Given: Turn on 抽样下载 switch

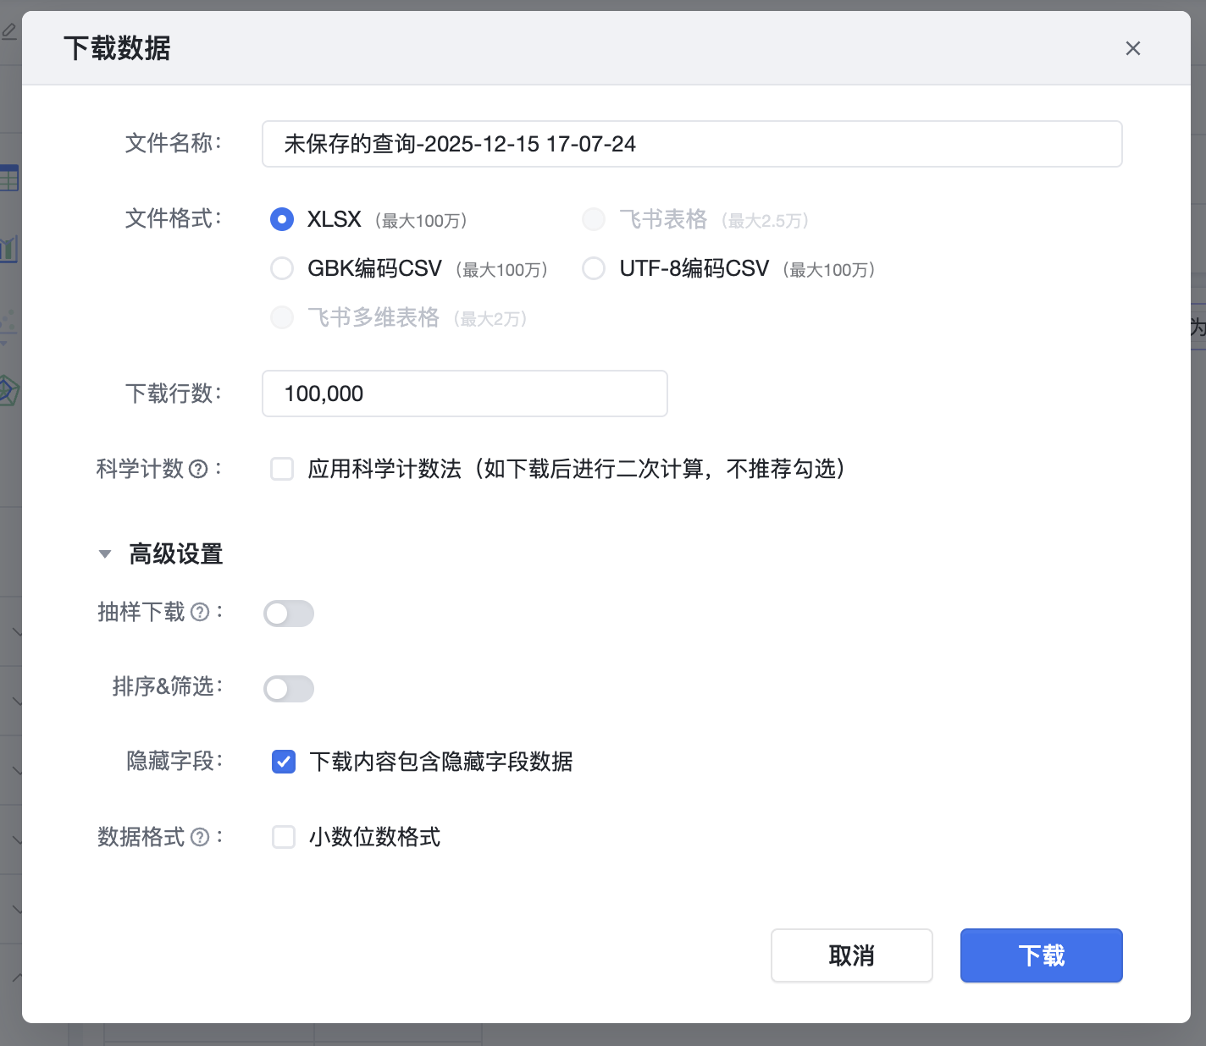Looking at the screenshot, I should pyautogui.click(x=289, y=614).
